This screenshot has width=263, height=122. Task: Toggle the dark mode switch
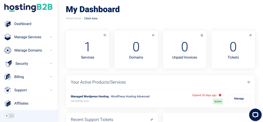click(10, 116)
